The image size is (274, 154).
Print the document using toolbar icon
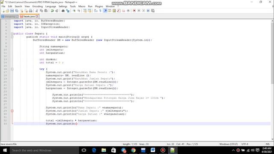30,11
